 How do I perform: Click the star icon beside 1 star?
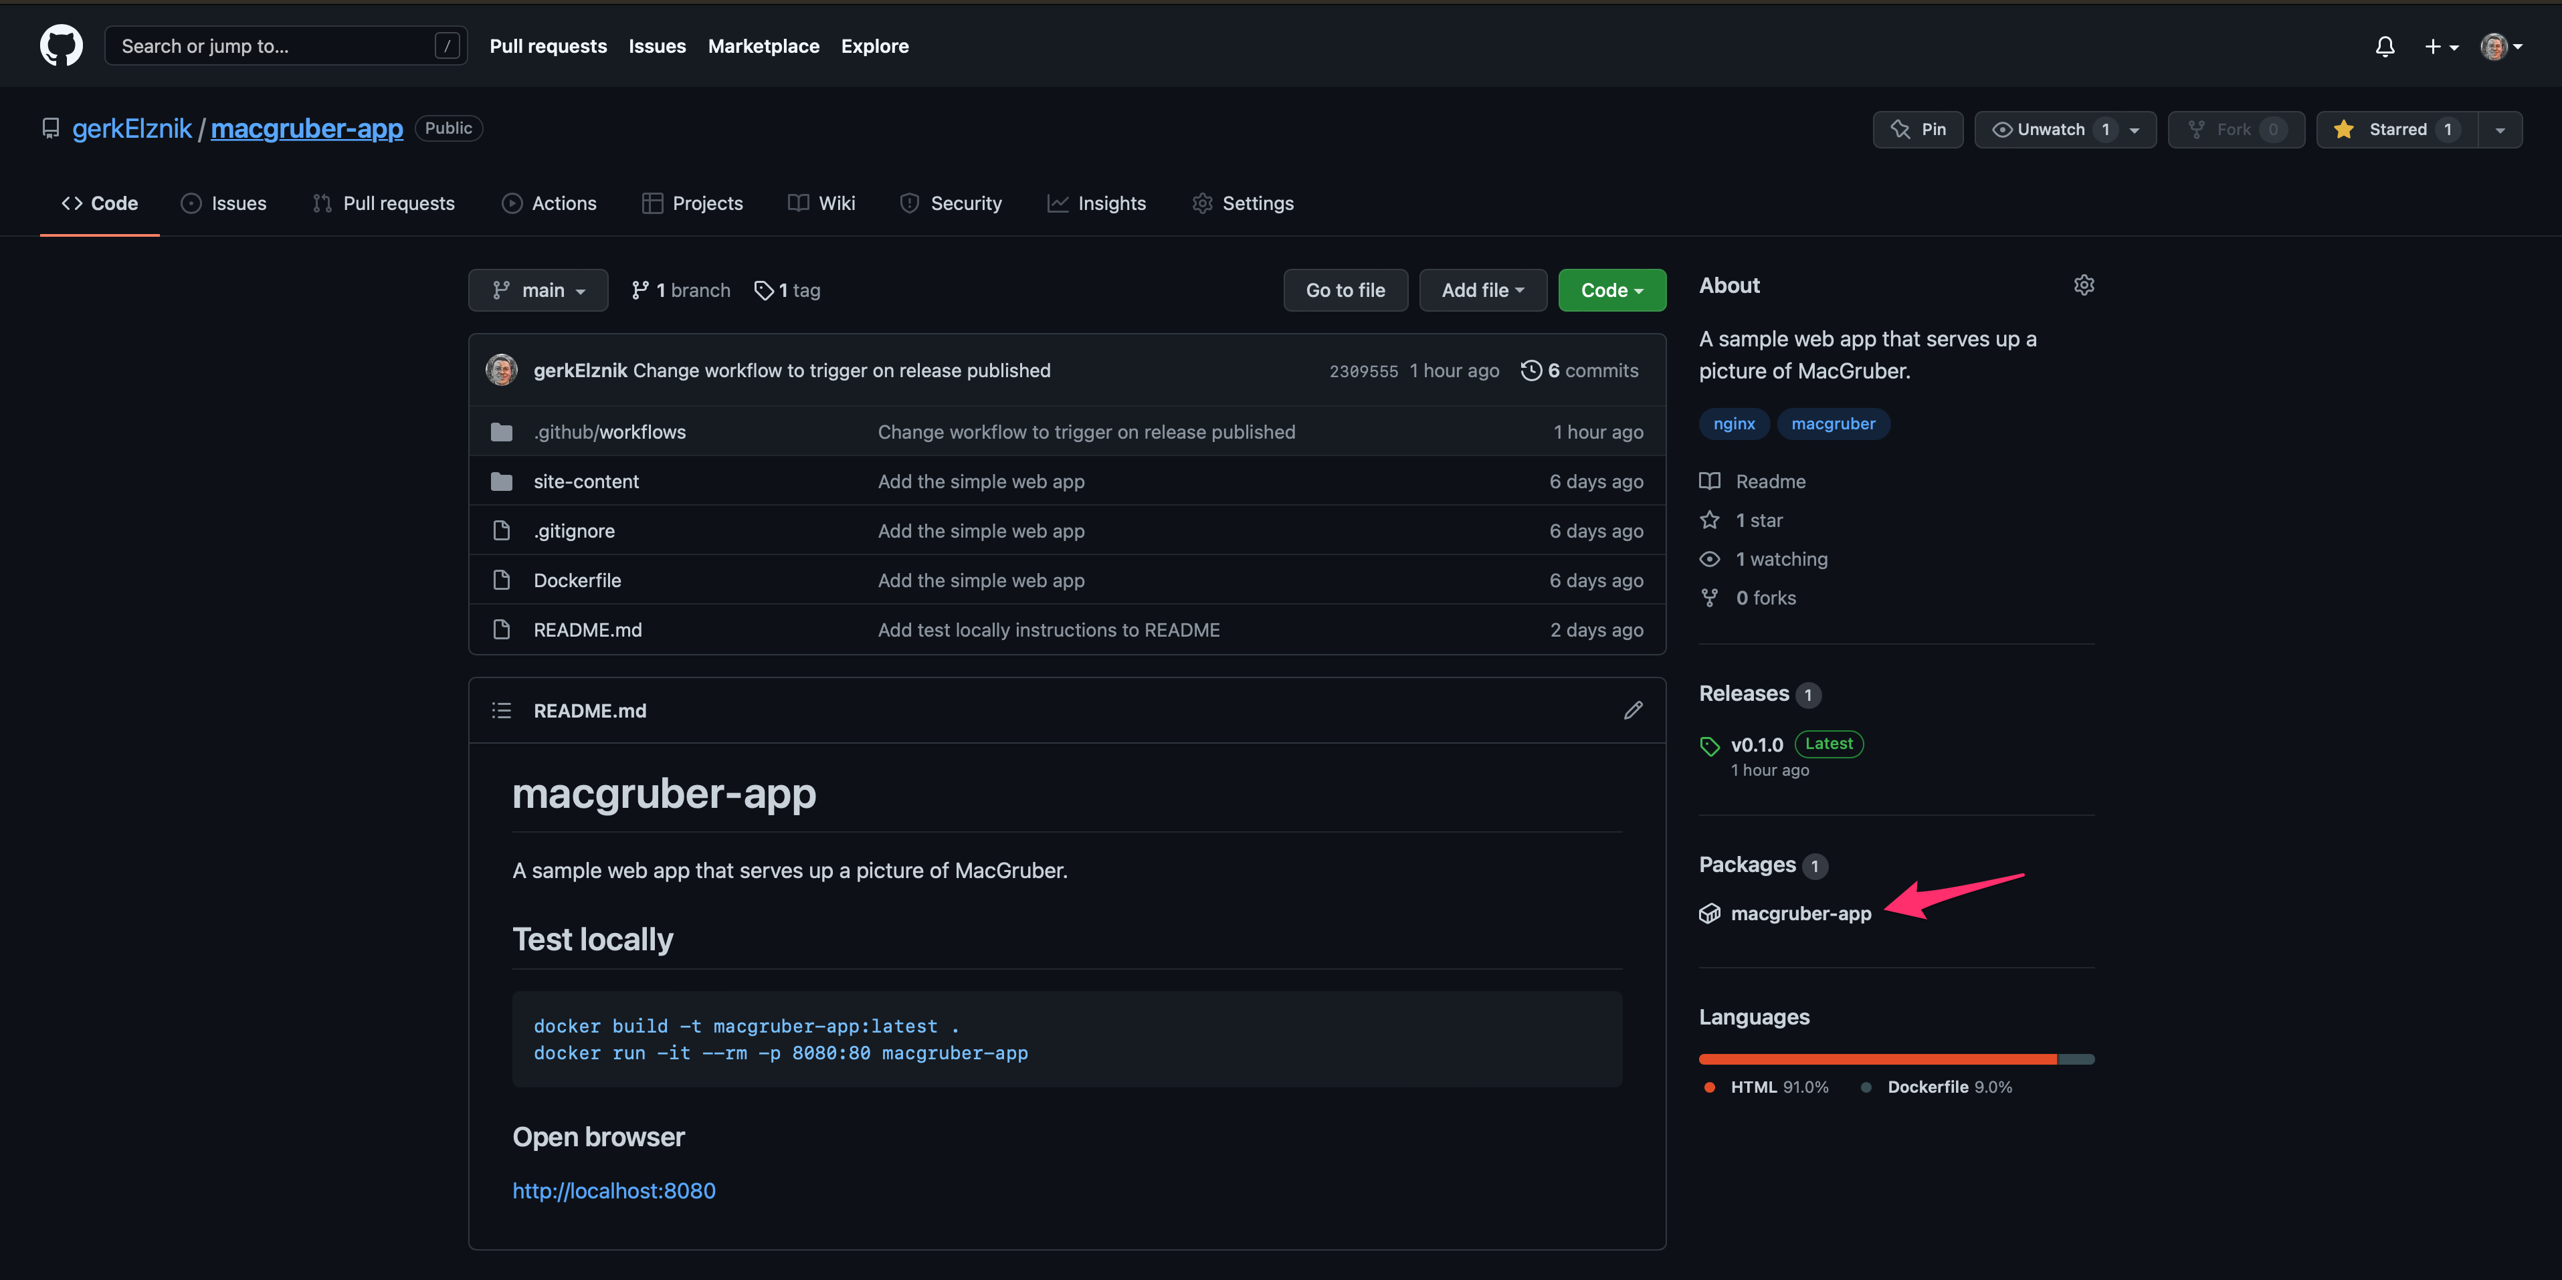[x=1708, y=520]
